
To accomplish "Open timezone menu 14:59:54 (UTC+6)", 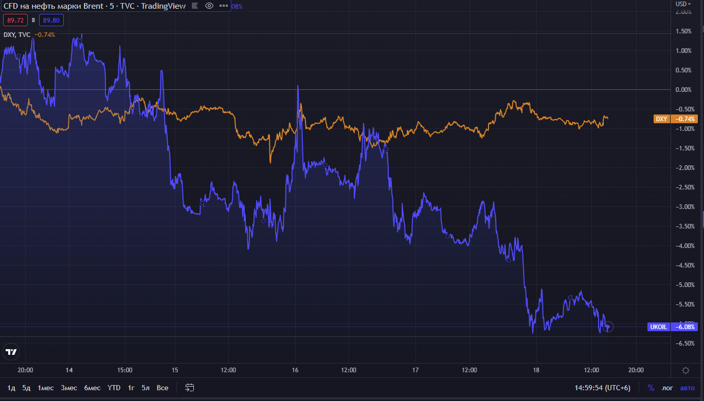I will [x=602, y=388].
